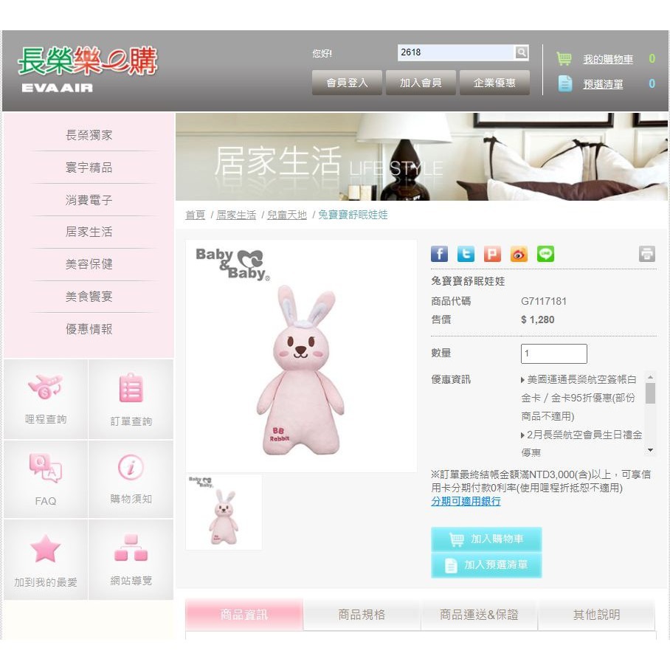Share product through LINE icon

coord(545,255)
